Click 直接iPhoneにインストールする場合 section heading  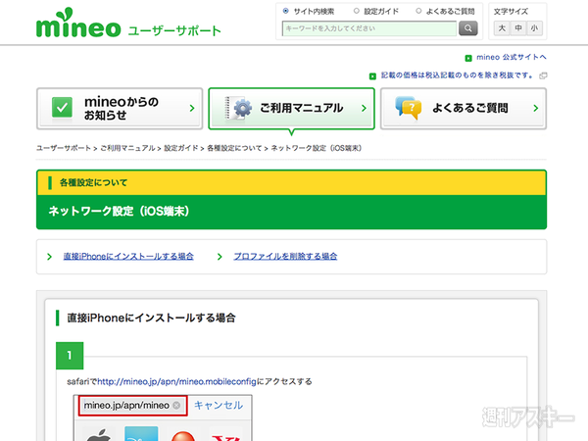[x=151, y=318]
